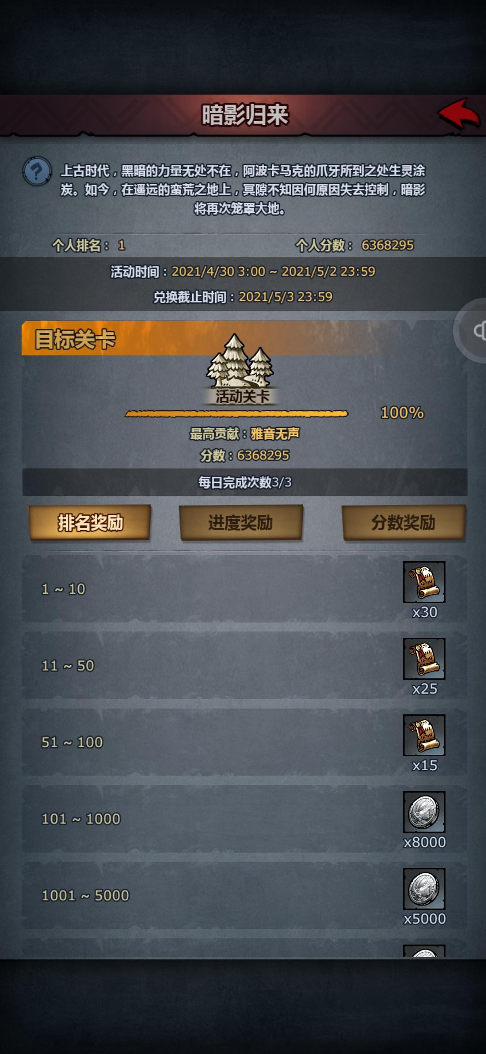Select the 101 ~ 1000 ranking row
The height and width of the screenshot is (1054, 486).
(x=244, y=818)
